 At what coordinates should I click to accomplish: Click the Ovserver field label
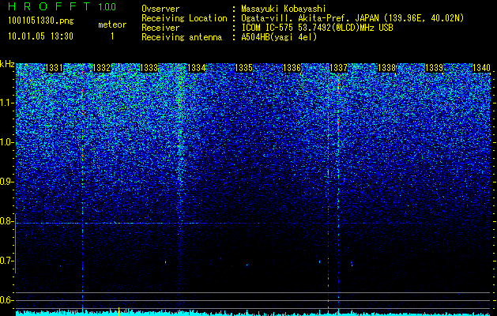coord(160,9)
